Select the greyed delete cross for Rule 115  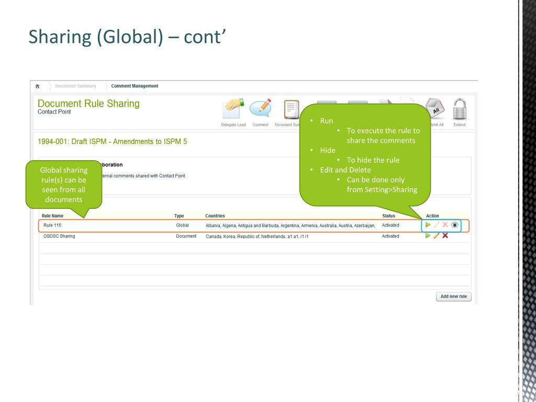pos(445,225)
